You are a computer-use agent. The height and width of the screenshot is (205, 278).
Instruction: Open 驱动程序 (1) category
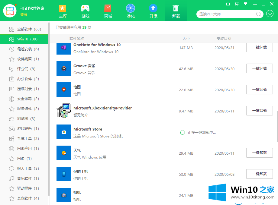pos(24,188)
